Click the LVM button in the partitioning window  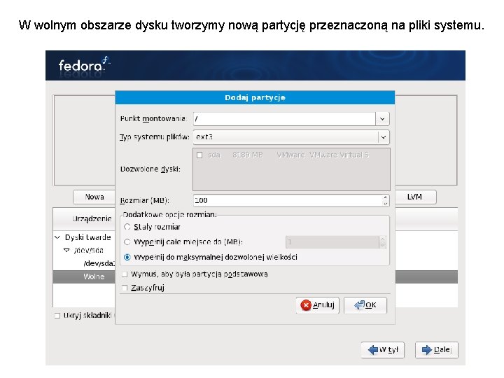(x=415, y=197)
